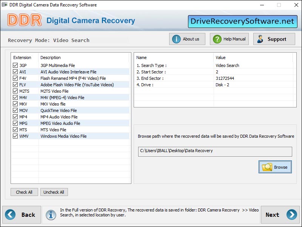Open the Support button
The width and height of the screenshot is (302, 227).
(x=274, y=39)
